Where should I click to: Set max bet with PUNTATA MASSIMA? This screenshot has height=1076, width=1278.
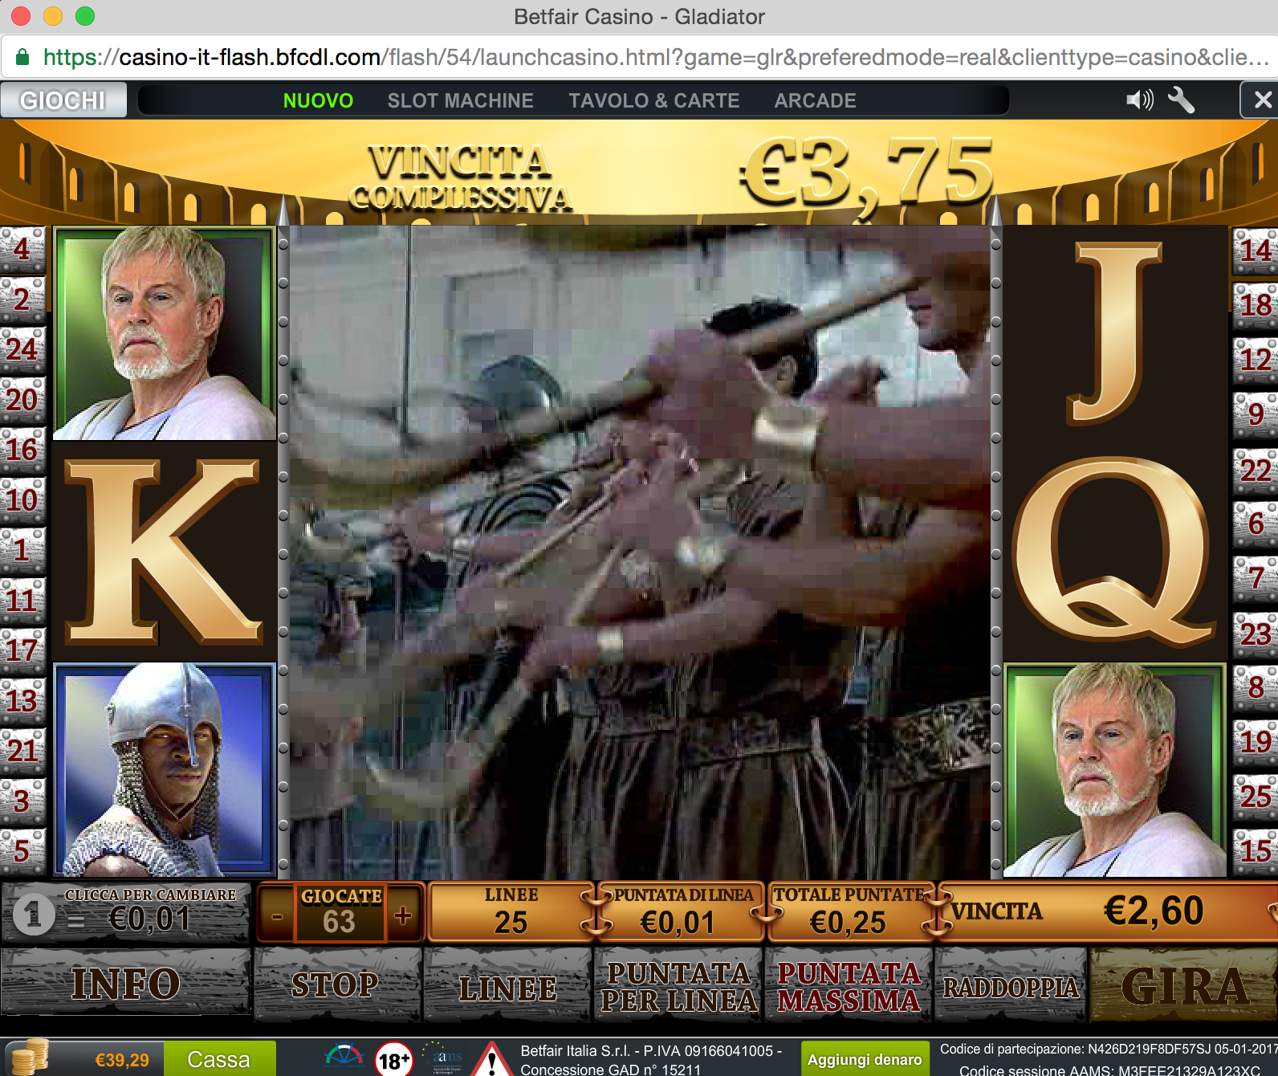click(x=849, y=987)
